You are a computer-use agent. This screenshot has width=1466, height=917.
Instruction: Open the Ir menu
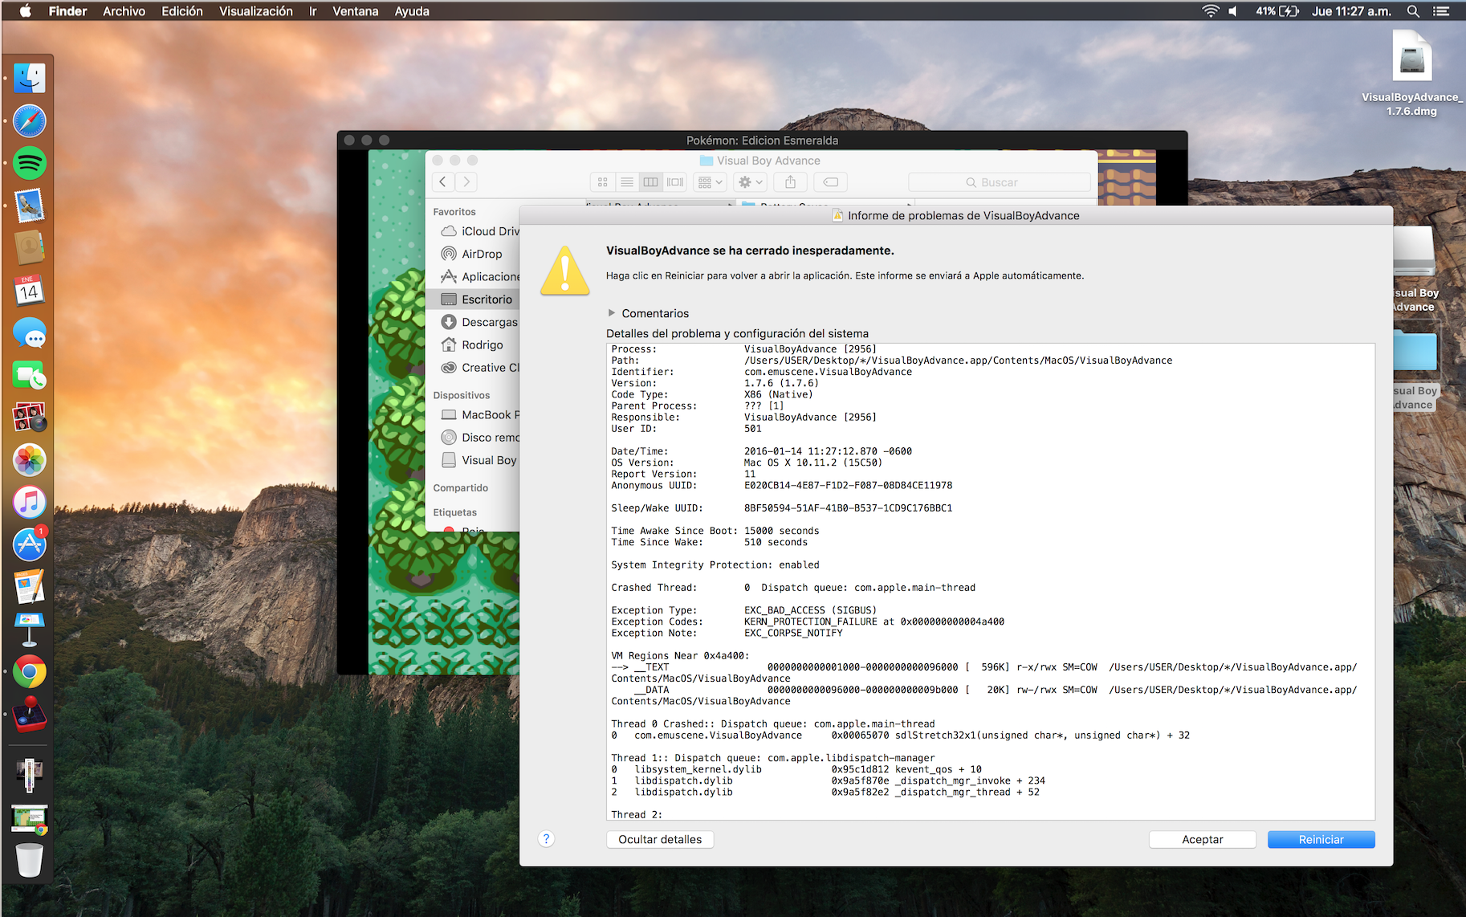[x=313, y=11]
